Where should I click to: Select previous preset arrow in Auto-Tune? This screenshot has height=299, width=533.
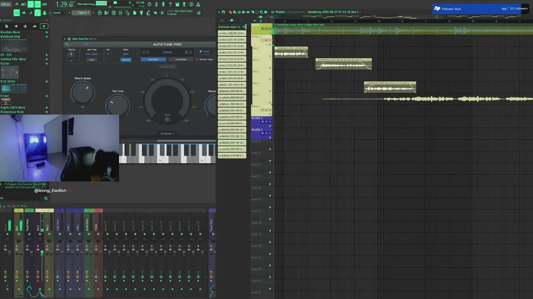[144, 52]
